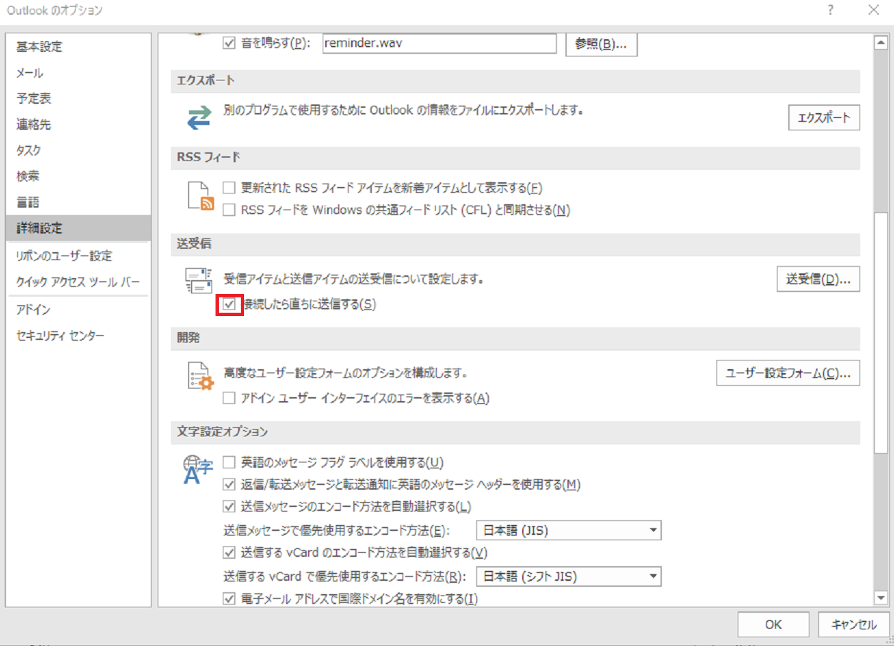
Task: Click the developer form gear icon
Action: pos(200,376)
